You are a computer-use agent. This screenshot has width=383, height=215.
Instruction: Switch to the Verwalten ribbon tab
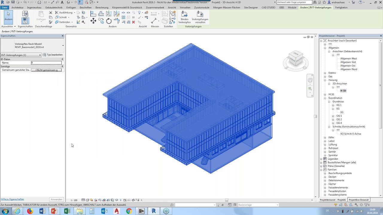[185, 7]
